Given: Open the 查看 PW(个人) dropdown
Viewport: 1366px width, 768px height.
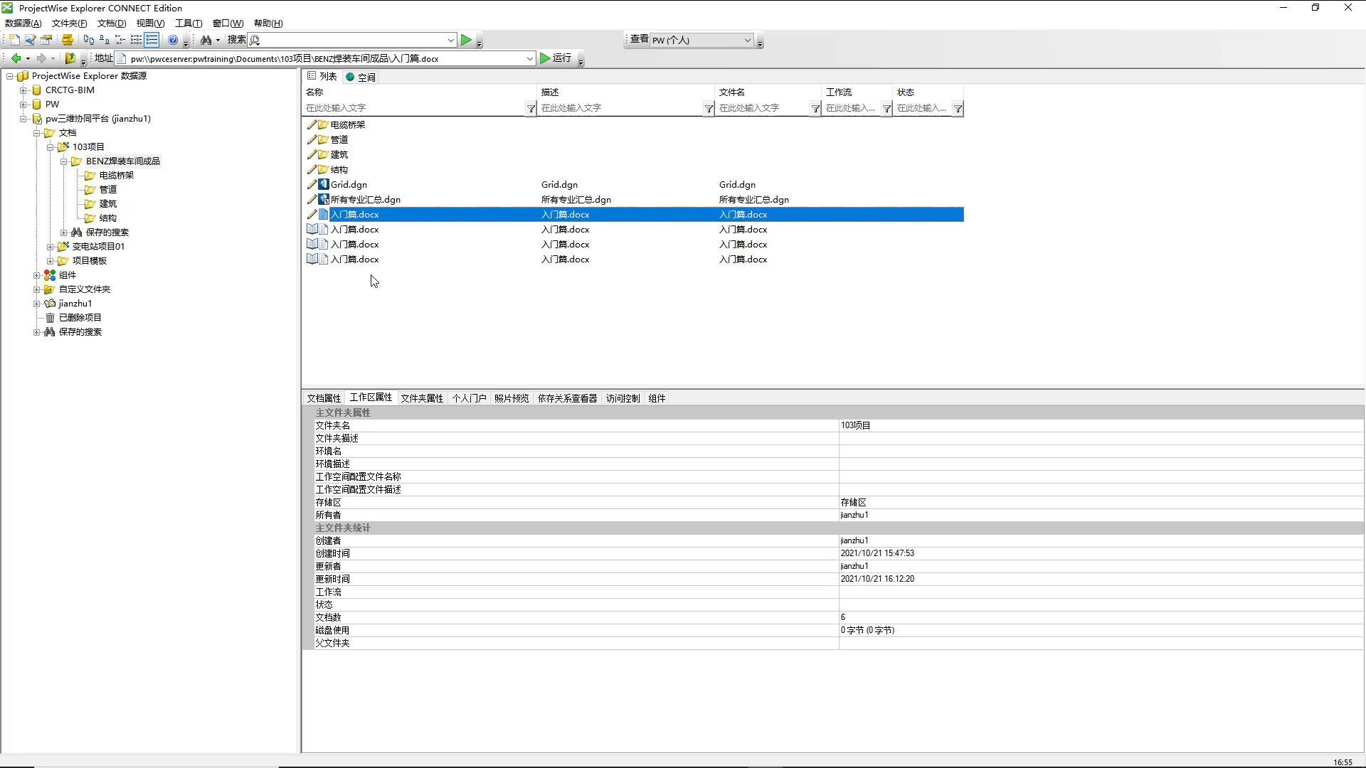Looking at the screenshot, I should (747, 40).
